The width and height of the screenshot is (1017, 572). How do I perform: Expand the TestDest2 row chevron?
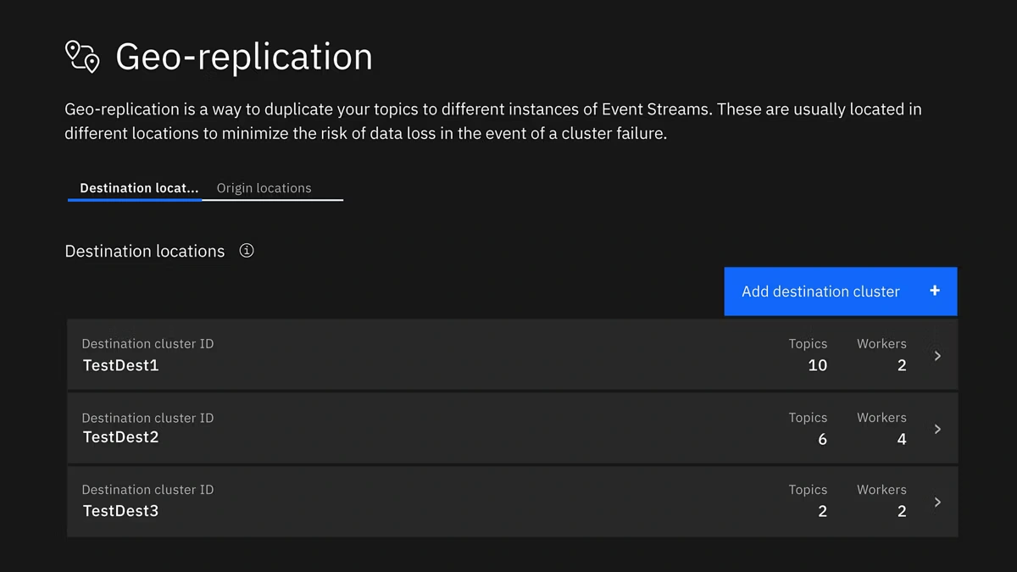[937, 429]
